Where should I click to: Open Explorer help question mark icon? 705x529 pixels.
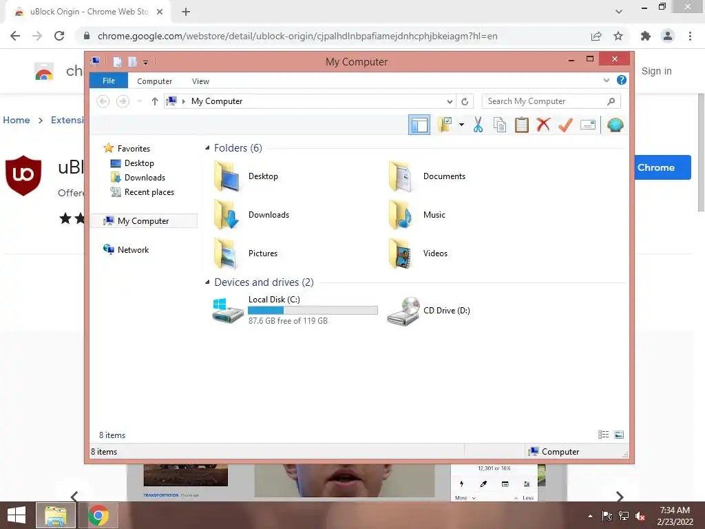point(622,80)
